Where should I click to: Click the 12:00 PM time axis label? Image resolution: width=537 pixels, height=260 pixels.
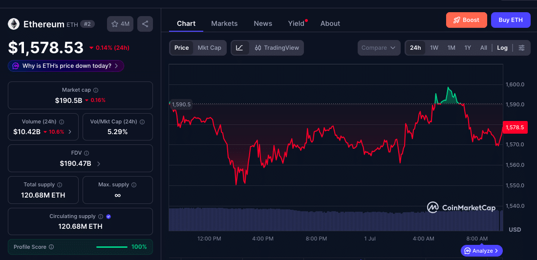coord(209,239)
